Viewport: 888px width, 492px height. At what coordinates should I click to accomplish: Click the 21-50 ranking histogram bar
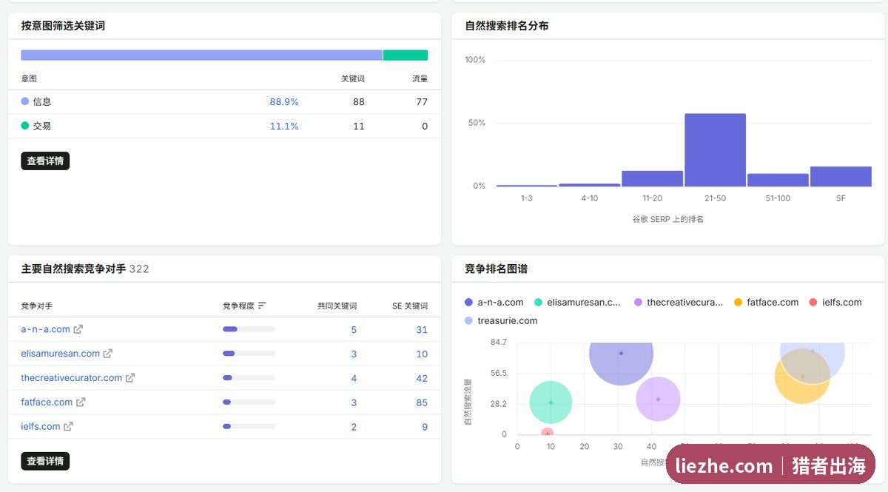[715, 150]
